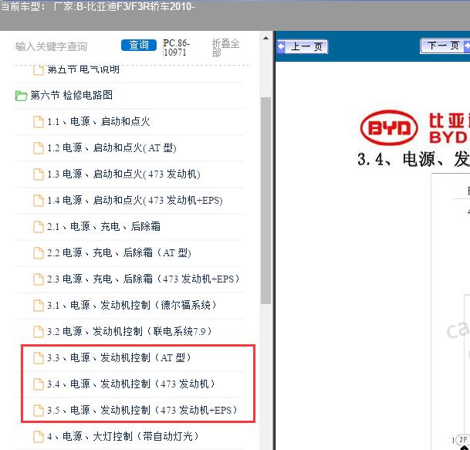Open 3.4、电源、发动机控制（473 发动机）
This screenshot has width=470, height=450.
131,384
